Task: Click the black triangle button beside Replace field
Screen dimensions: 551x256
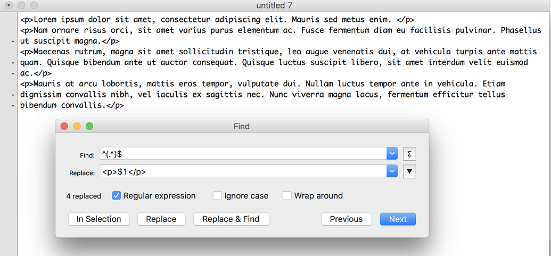Action: coord(409,172)
